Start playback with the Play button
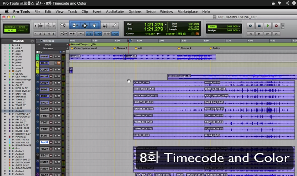 pyautogui.click(x=267, y=26)
